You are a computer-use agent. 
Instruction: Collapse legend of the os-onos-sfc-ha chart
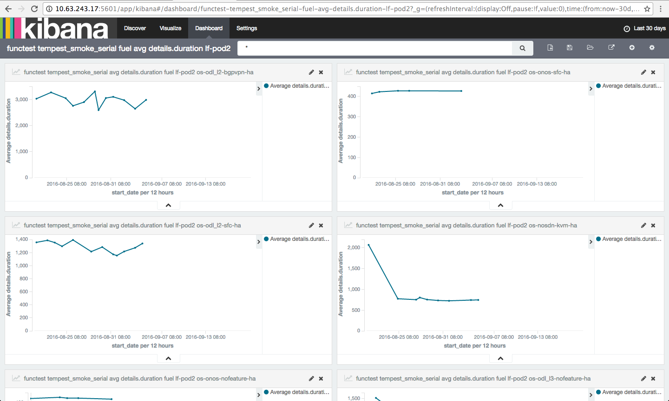(x=591, y=89)
